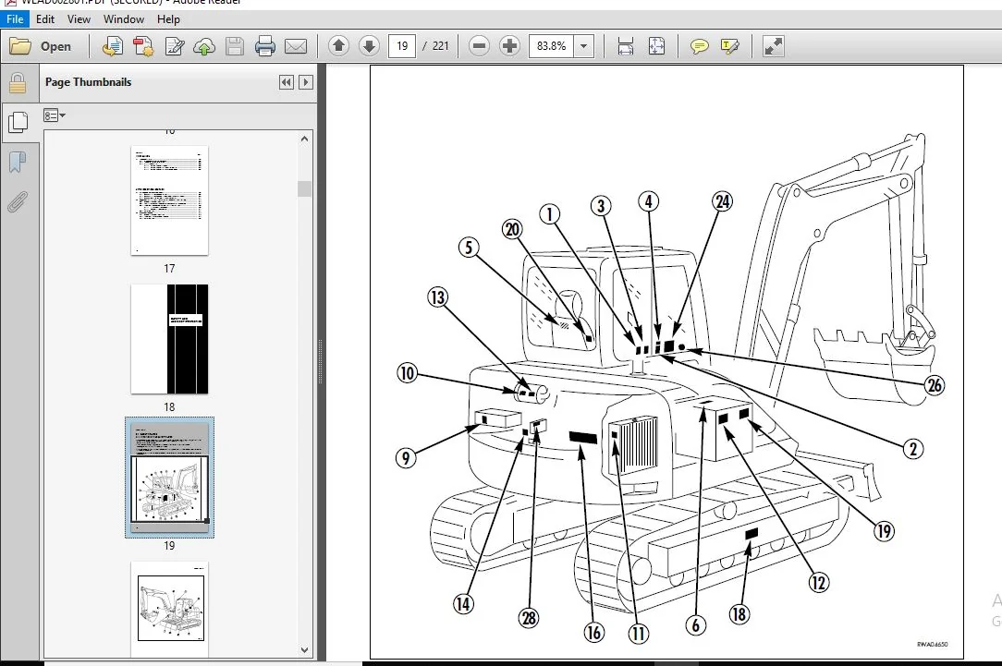This screenshot has width=1002, height=666.
Task: Click the add sticky note comment icon
Action: (700, 46)
